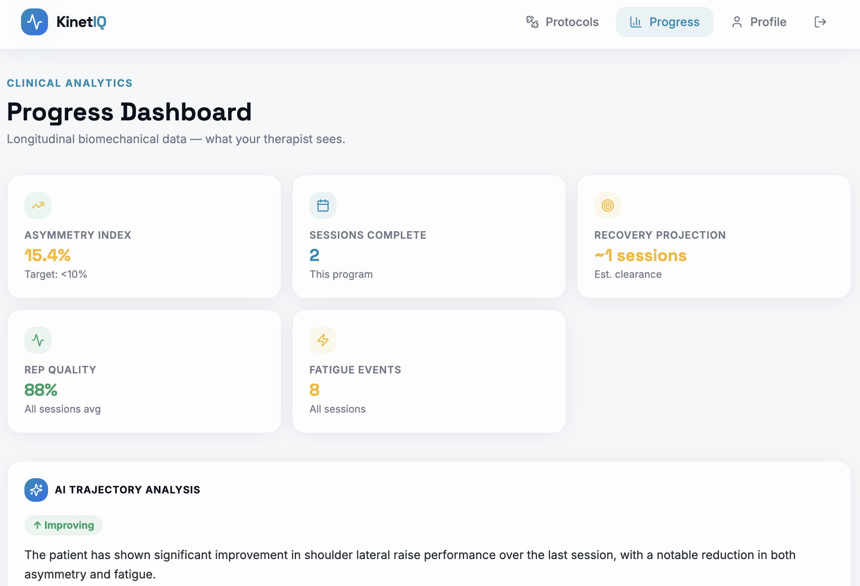Click the logout arrow icon
Screen dimensions: 860x586
[x=820, y=22]
